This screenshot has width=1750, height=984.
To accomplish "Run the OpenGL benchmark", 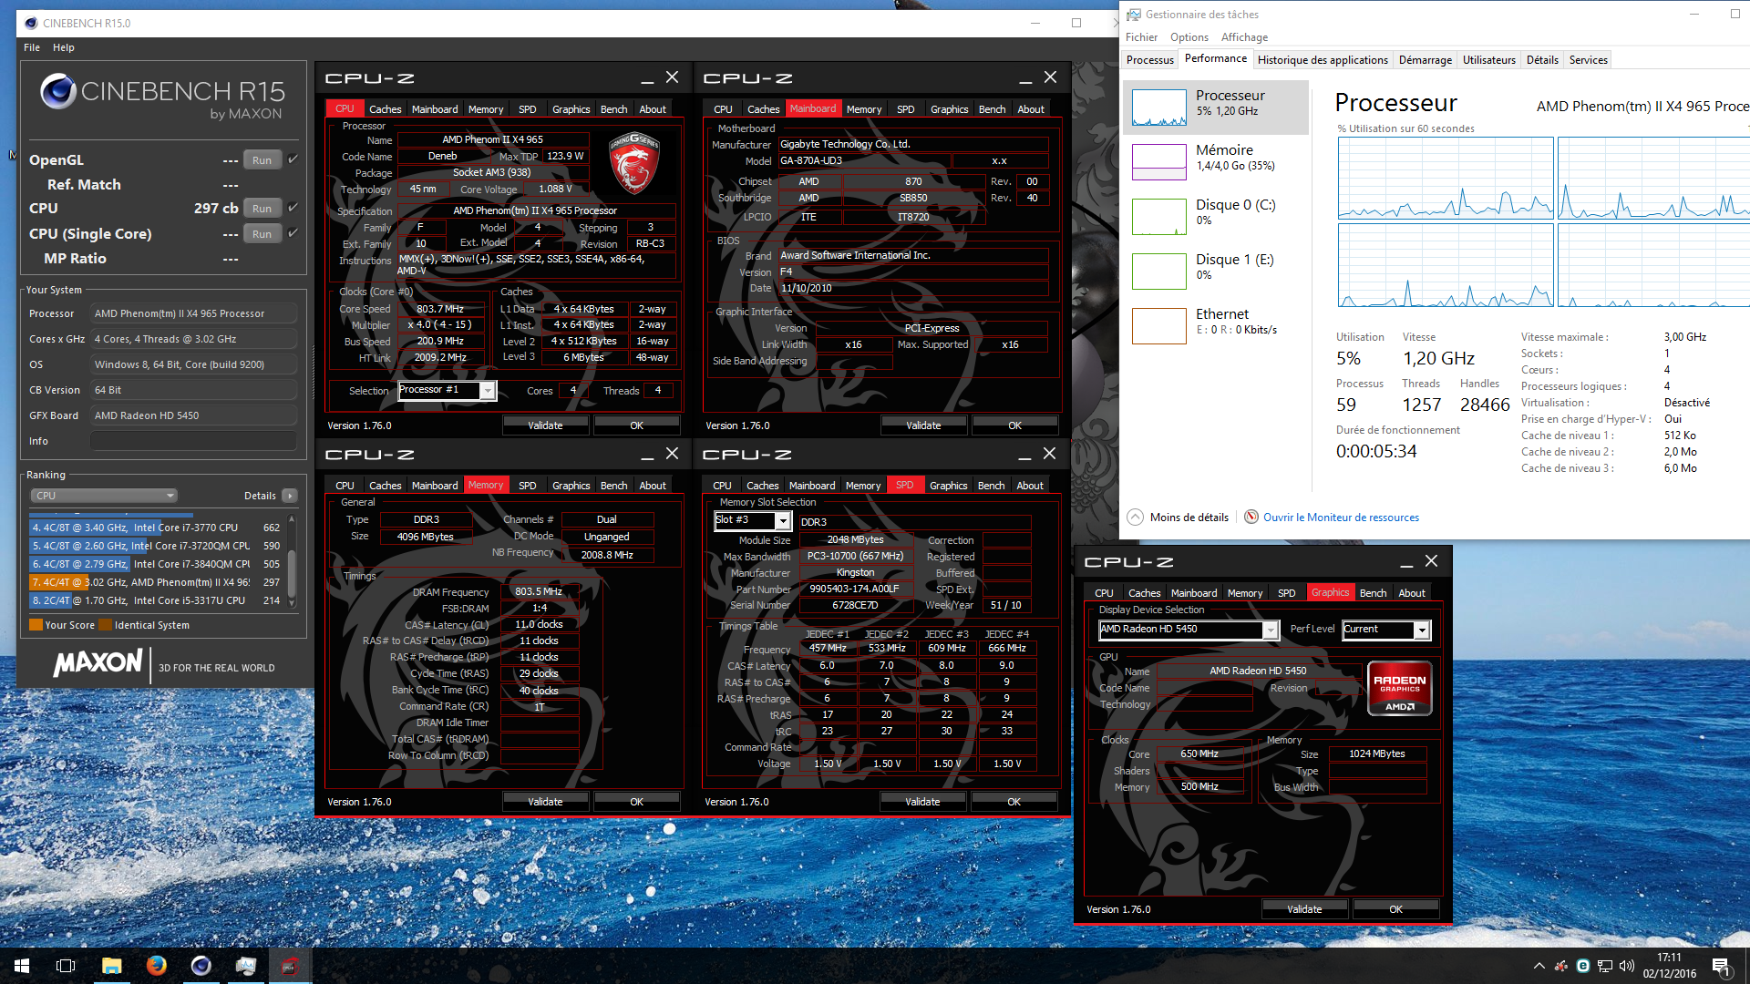I will pyautogui.click(x=262, y=160).
